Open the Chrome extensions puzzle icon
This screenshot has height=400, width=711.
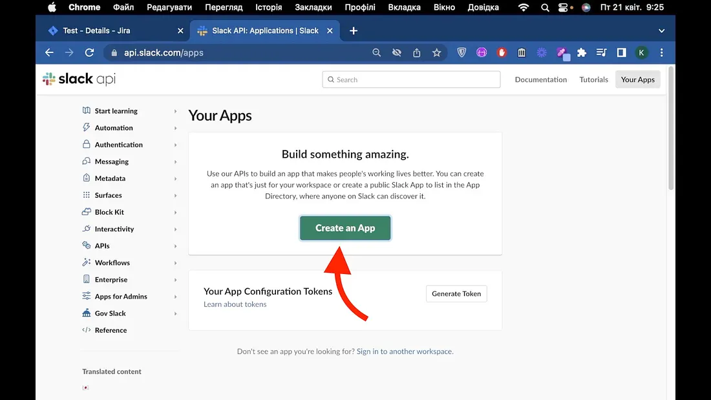pyautogui.click(x=582, y=52)
